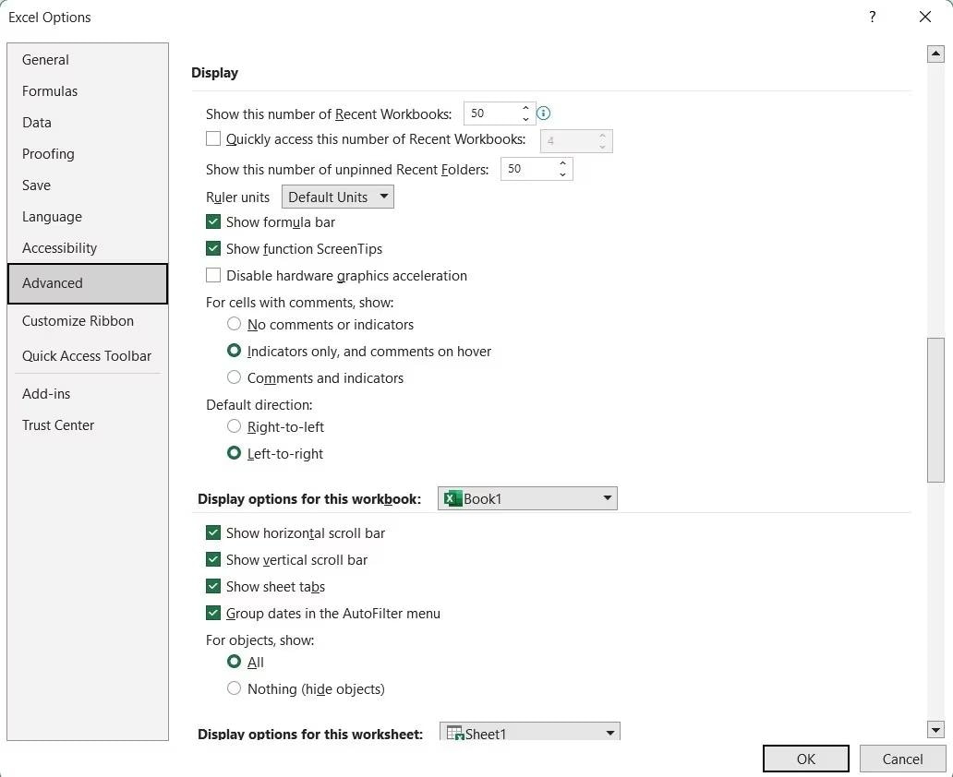
Task: Enable Disable hardware graphics acceleration checkbox
Action: tap(213, 275)
